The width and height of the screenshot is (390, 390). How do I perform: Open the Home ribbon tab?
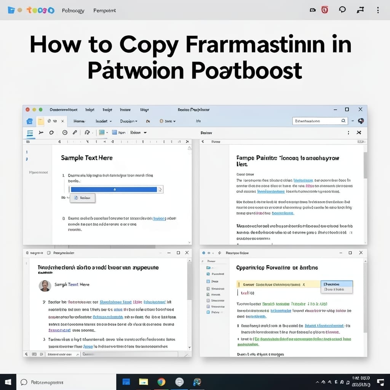(x=79, y=121)
